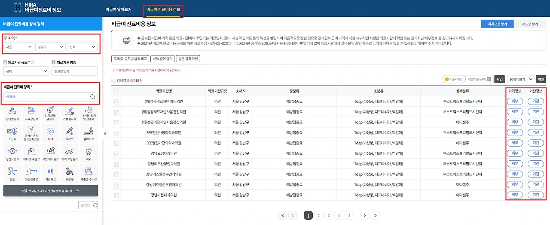
Task: Open the 강남구 district dropdown
Action: pos(50,46)
